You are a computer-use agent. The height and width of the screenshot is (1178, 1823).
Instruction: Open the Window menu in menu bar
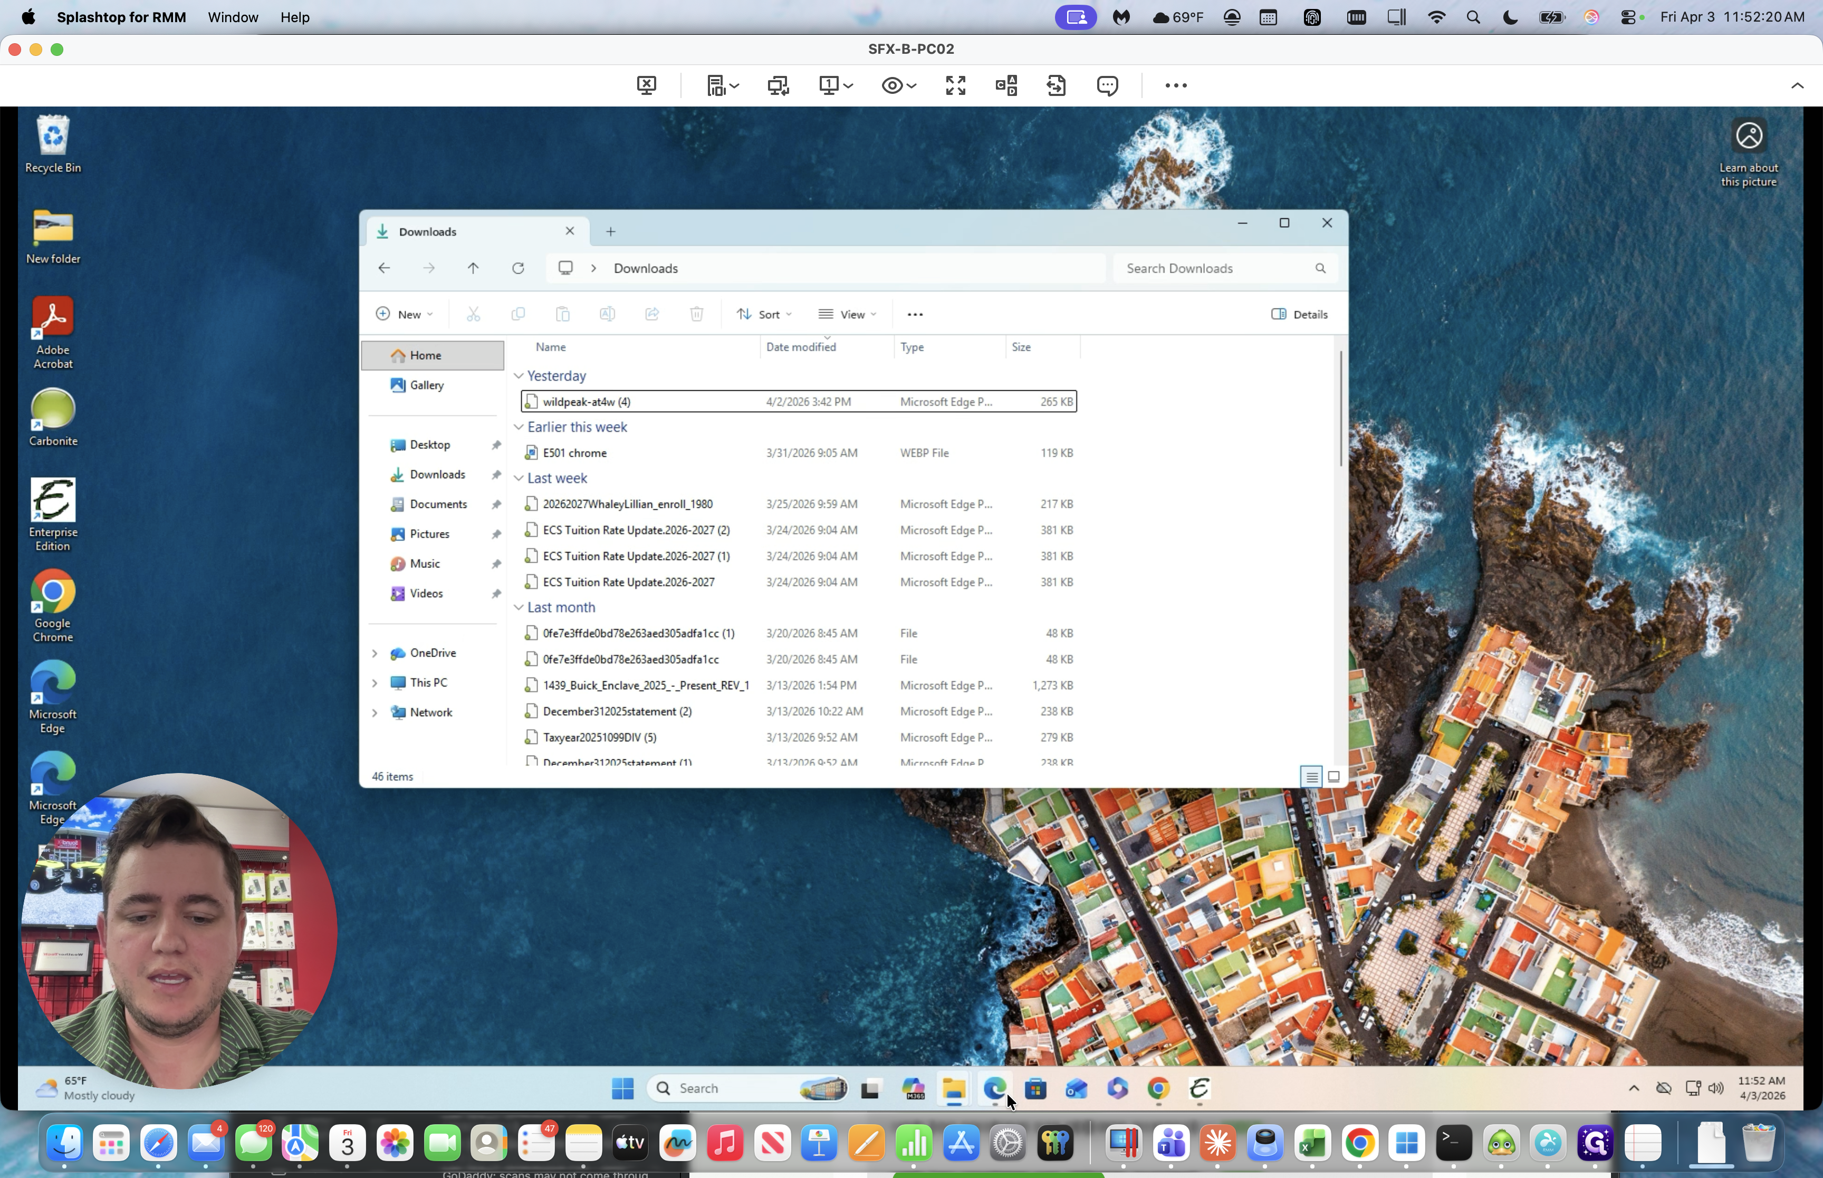coord(233,17)
